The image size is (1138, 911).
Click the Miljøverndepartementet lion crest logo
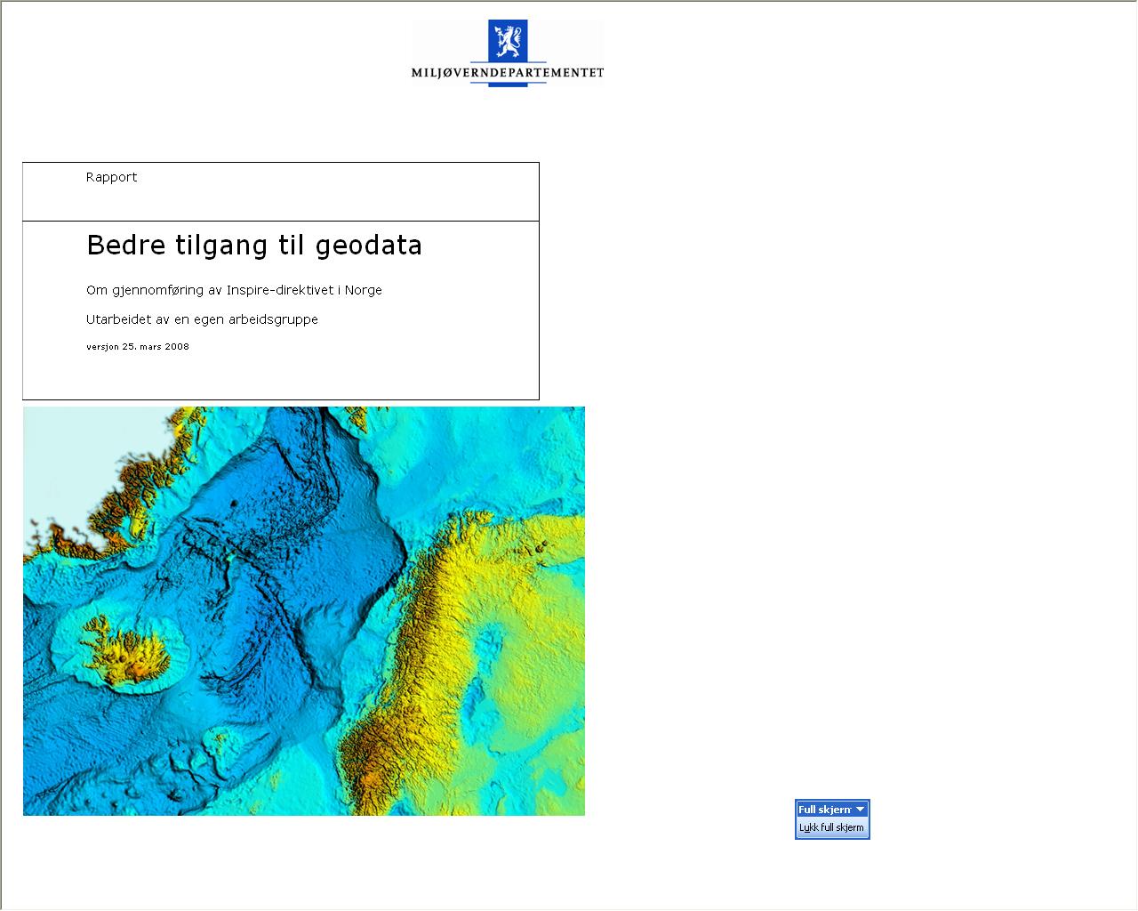[x=508, y=42]
